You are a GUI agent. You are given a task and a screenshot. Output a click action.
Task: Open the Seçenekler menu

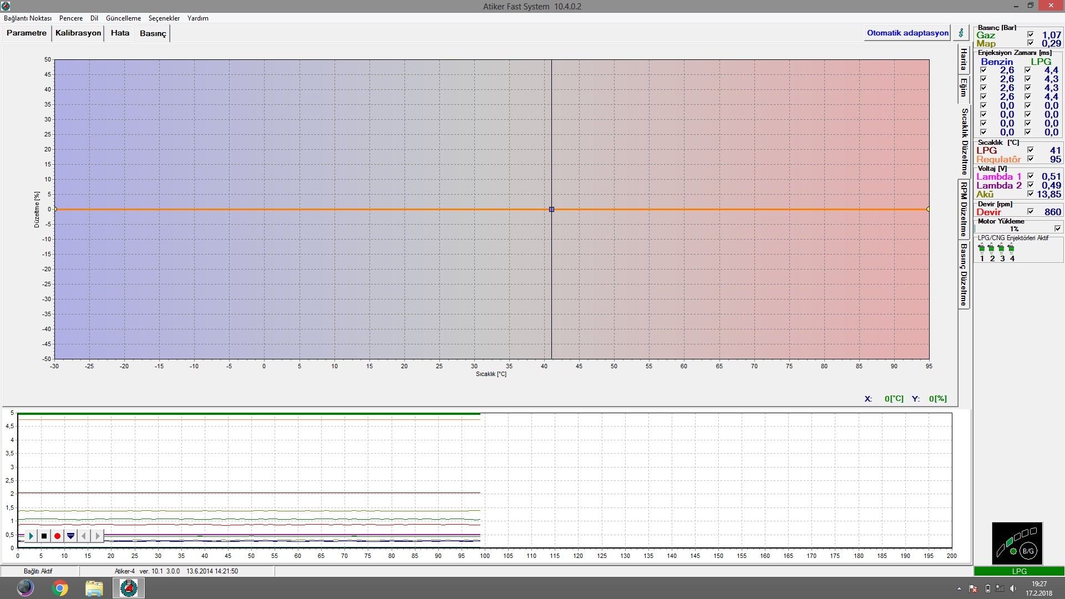(164, 18)
